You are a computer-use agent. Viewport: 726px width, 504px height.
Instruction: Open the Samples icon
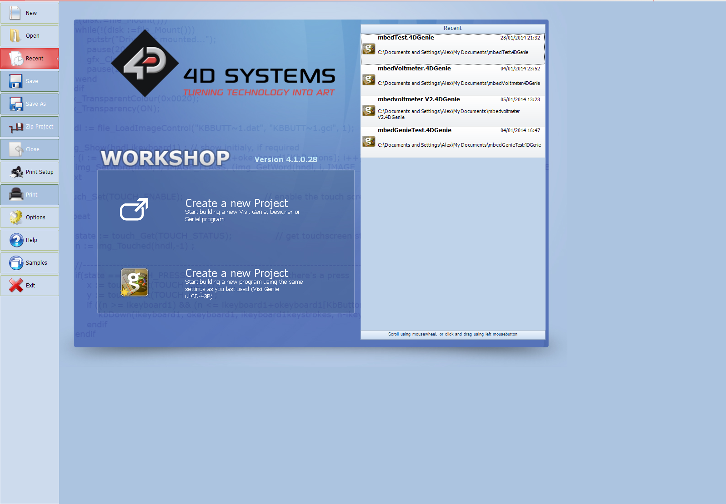click(x=16, y=262)
